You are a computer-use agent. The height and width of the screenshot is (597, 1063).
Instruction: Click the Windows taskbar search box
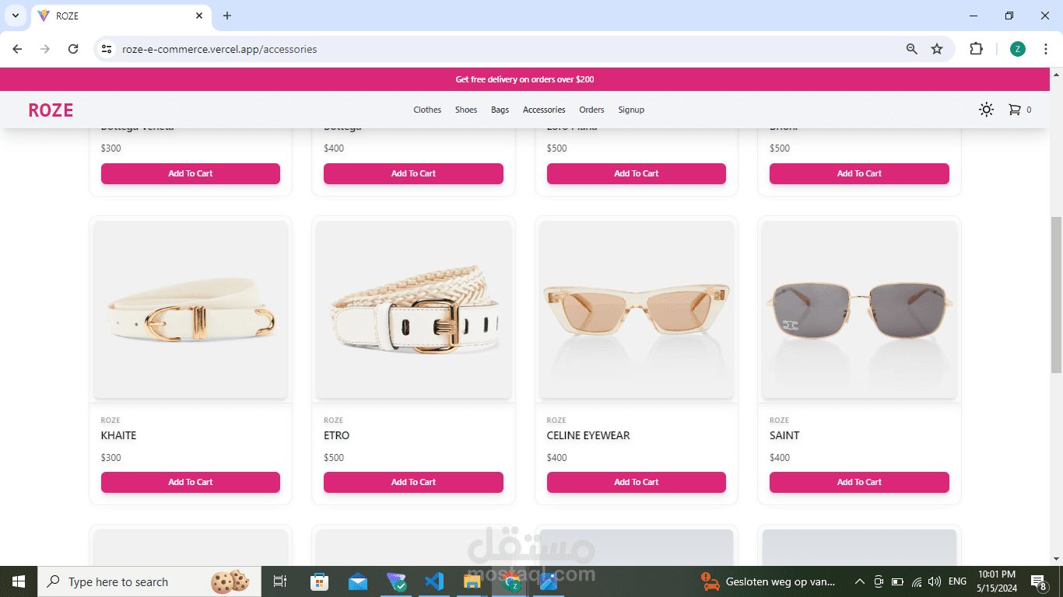point(149,581)
